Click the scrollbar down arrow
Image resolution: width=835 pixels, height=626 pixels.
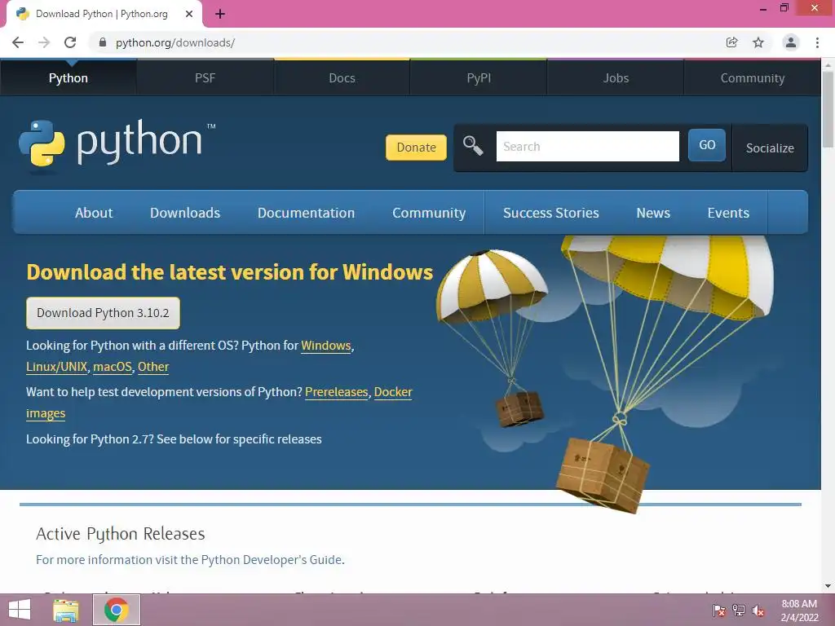coord(828,587)
